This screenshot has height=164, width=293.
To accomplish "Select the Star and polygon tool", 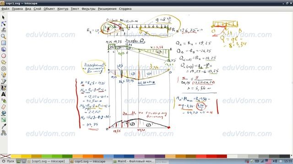I will pos(3,62).
